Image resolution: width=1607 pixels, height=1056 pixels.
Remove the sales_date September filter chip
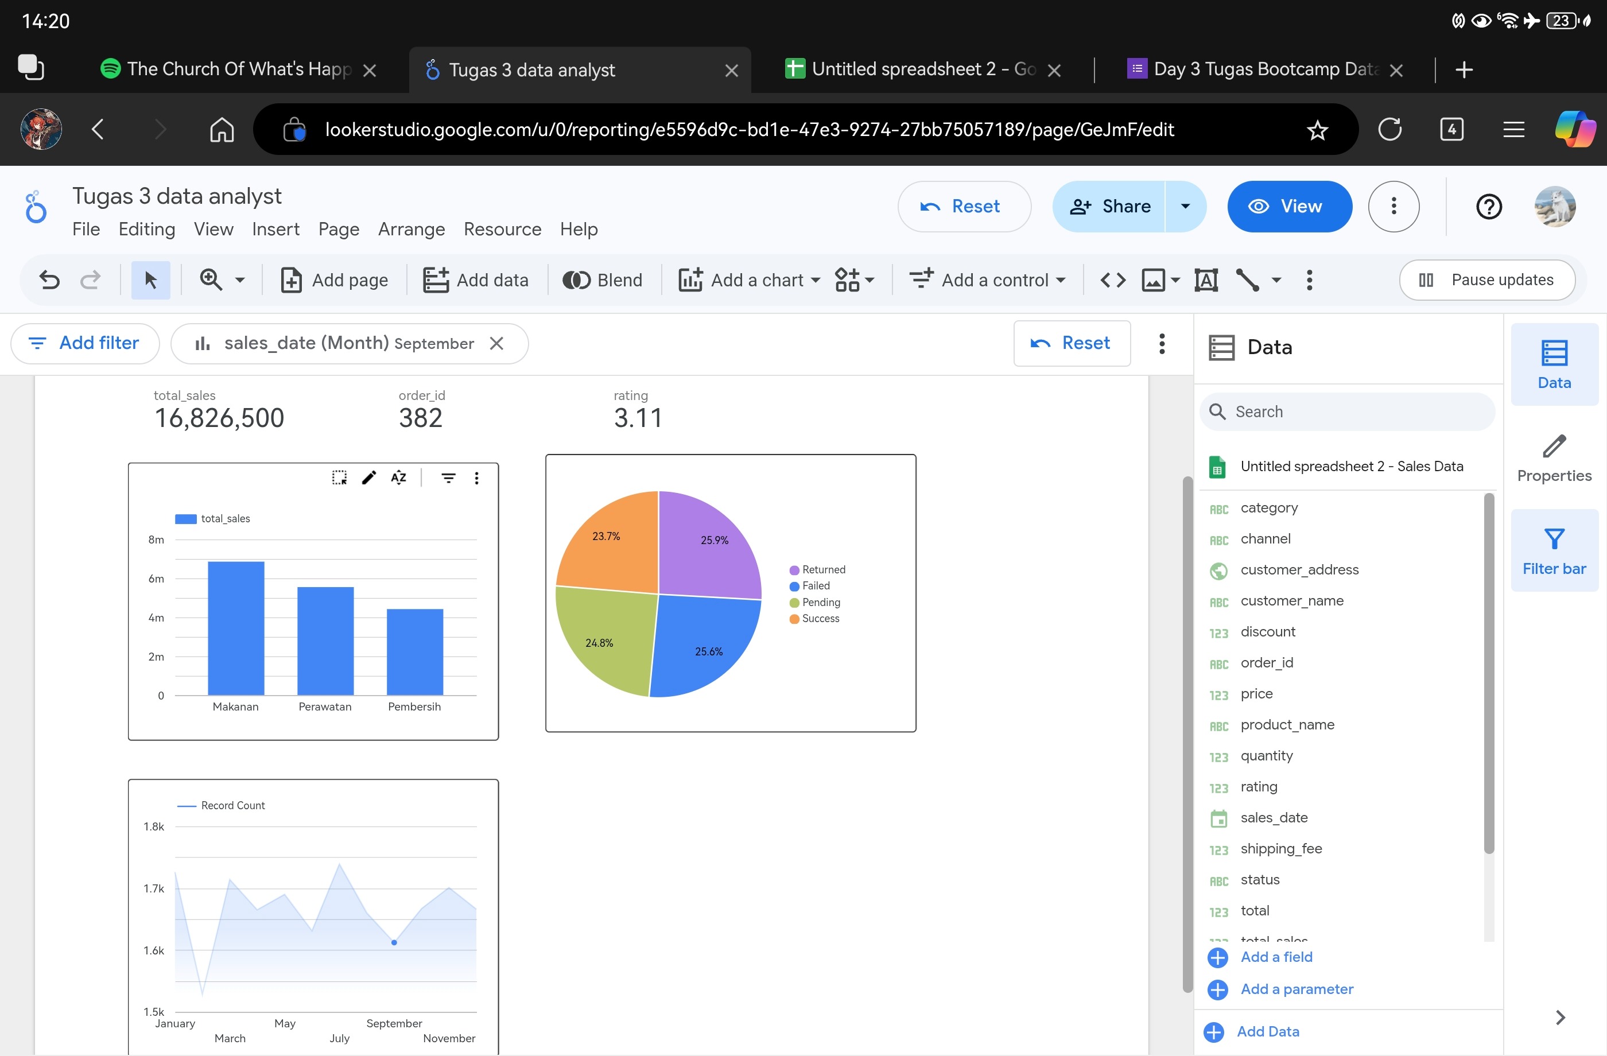(x=496, y=344)
